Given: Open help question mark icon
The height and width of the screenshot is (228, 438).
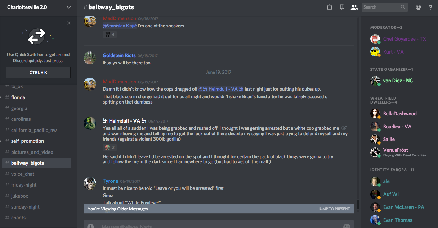Looking at the screenshot, I should click(x=430, y=7).
